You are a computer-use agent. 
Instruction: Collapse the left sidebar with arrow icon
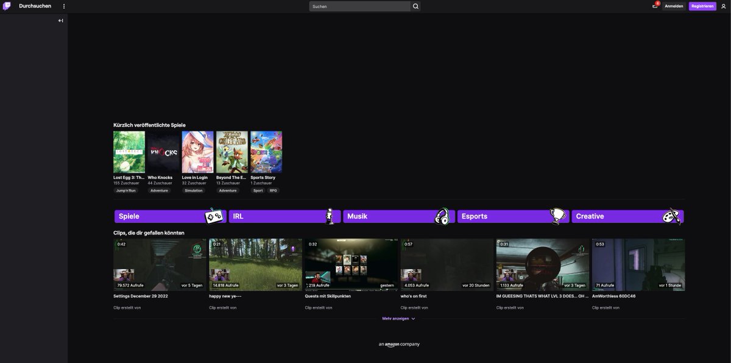pyautogui.click(x=60, y=21)
